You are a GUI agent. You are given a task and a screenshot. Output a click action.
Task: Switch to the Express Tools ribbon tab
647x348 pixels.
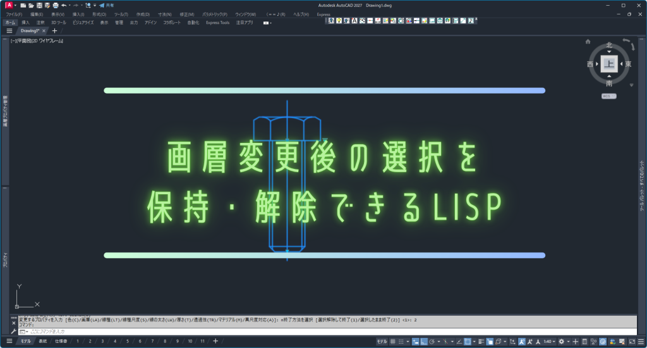coord(218,22)
